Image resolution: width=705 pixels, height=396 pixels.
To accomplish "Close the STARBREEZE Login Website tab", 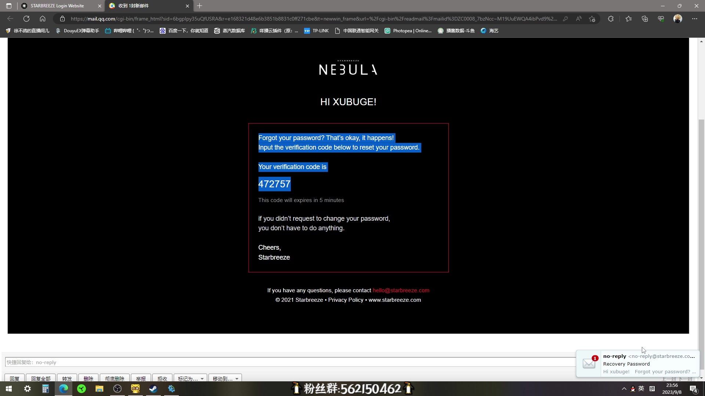I will [x=100, y=6].
